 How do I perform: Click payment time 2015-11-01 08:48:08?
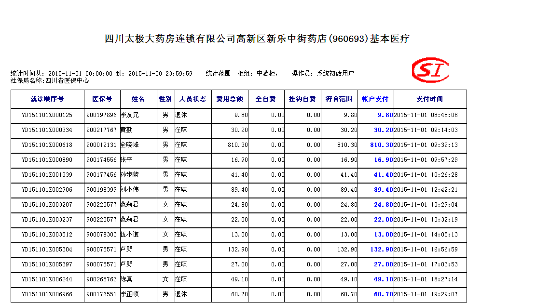[426, 115]
